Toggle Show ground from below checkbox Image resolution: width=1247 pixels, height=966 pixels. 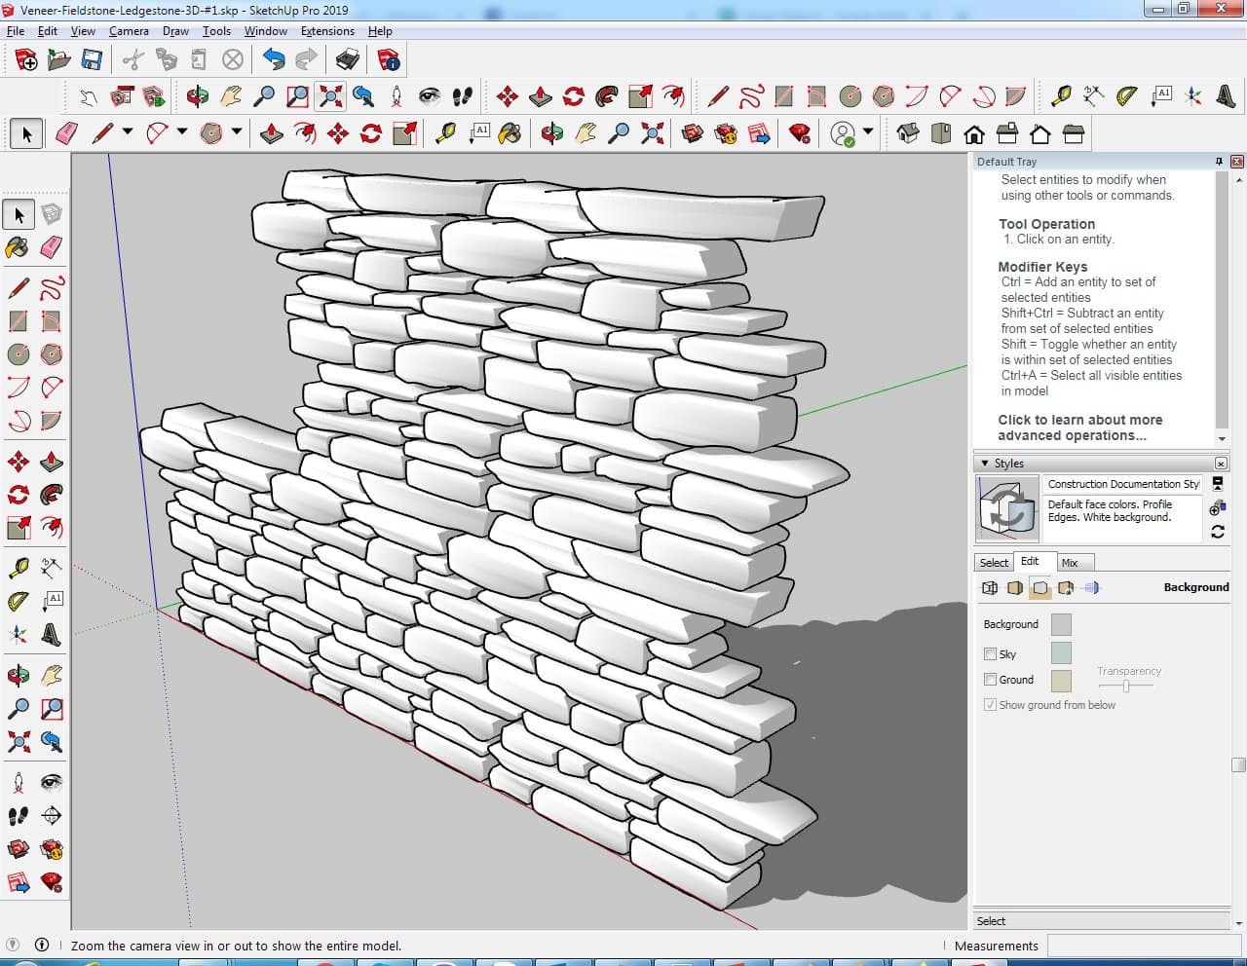click(990, 705)
